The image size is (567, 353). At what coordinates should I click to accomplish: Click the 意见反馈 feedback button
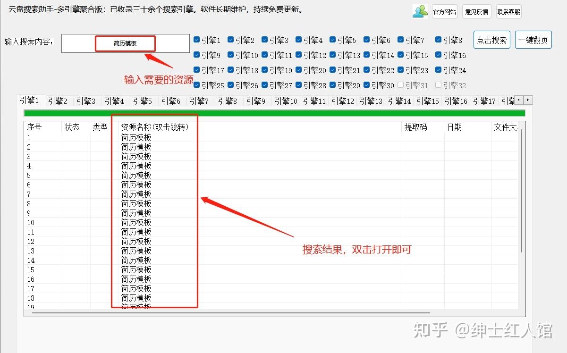coord(476,11)
